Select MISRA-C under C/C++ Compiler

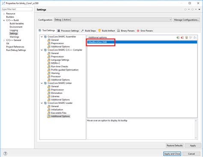pos(56,63)
